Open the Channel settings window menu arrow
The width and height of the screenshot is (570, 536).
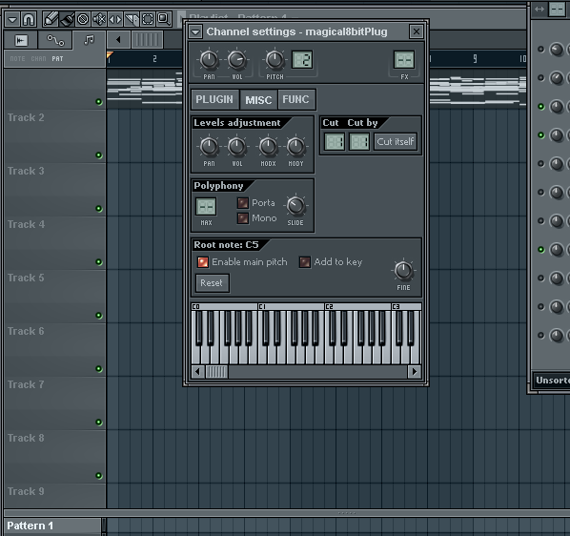coord(195,32)
